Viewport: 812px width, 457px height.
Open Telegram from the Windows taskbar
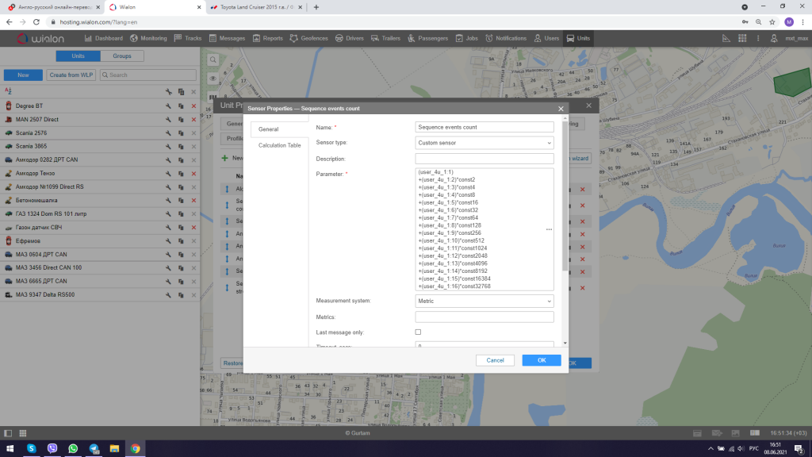(94, 448)
